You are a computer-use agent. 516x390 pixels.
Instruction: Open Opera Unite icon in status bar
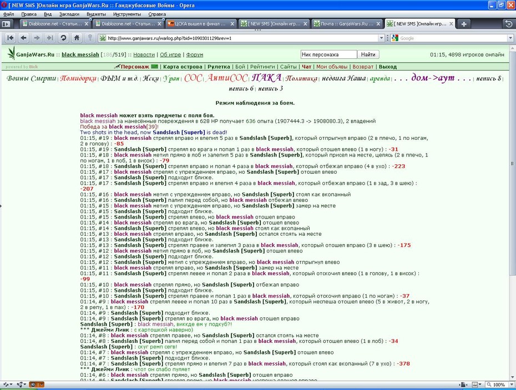click(20, 384)
